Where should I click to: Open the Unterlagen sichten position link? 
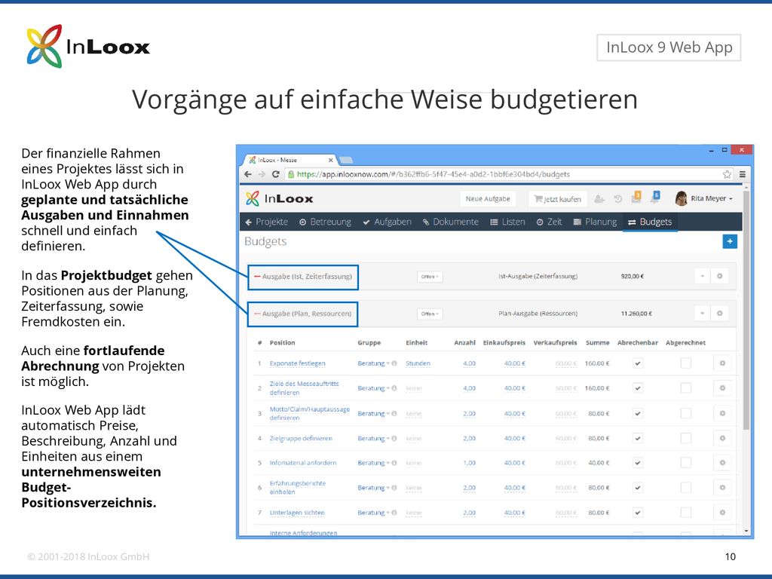click(297, 513)
